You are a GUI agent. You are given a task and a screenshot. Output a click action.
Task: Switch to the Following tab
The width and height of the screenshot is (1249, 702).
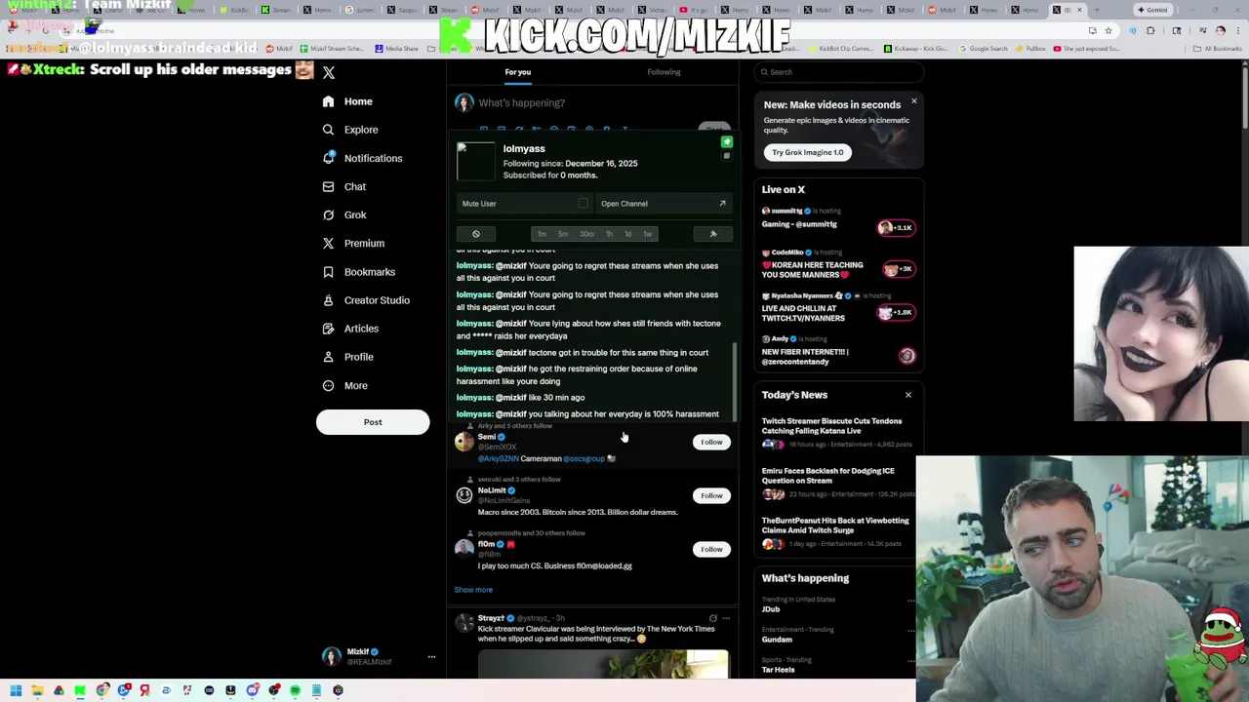pyautogui.click(x=664, y=72)
